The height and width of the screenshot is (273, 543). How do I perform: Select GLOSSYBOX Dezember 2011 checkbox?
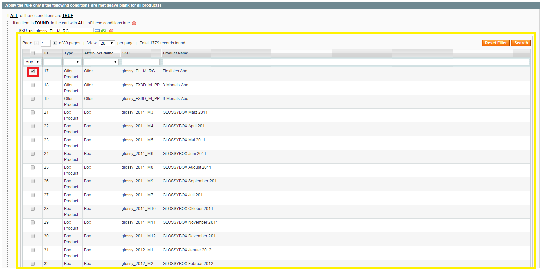coord(33,236)
